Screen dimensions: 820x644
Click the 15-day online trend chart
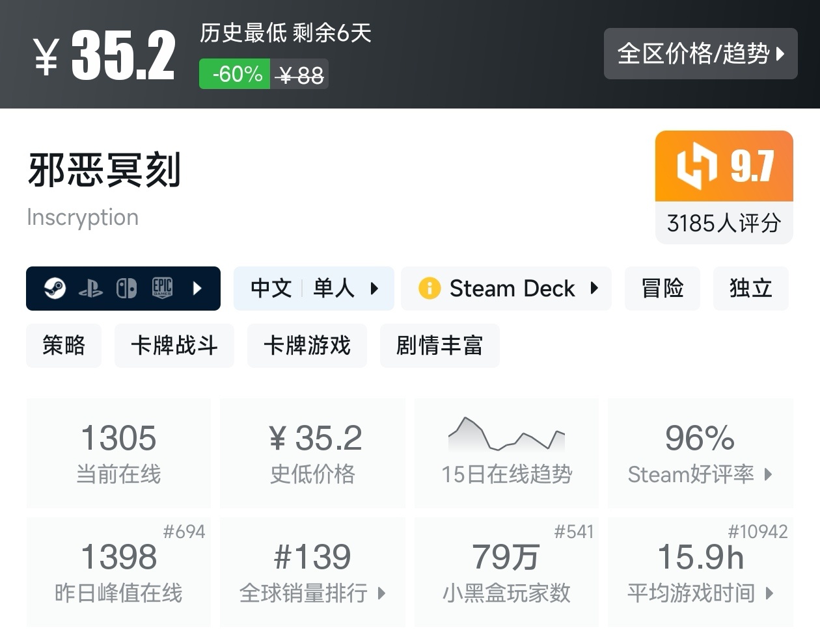pyautogui.click(x=506, y=434)
